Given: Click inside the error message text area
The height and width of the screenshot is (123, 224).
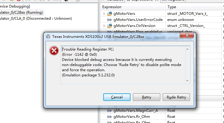Looking at the screenshot, I should pos(123,65).
